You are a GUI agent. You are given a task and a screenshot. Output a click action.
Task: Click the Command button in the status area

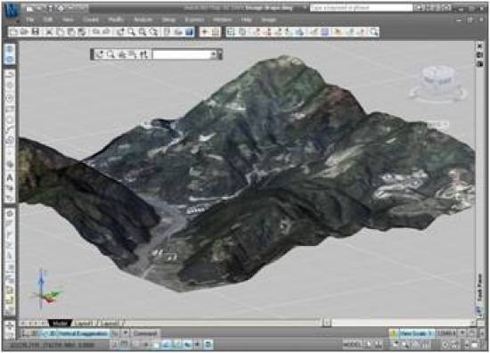point(145,333)
